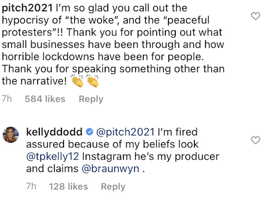Click the verified badge next to kellyddodd
277x198 pixels.
[x=90, y=132]
